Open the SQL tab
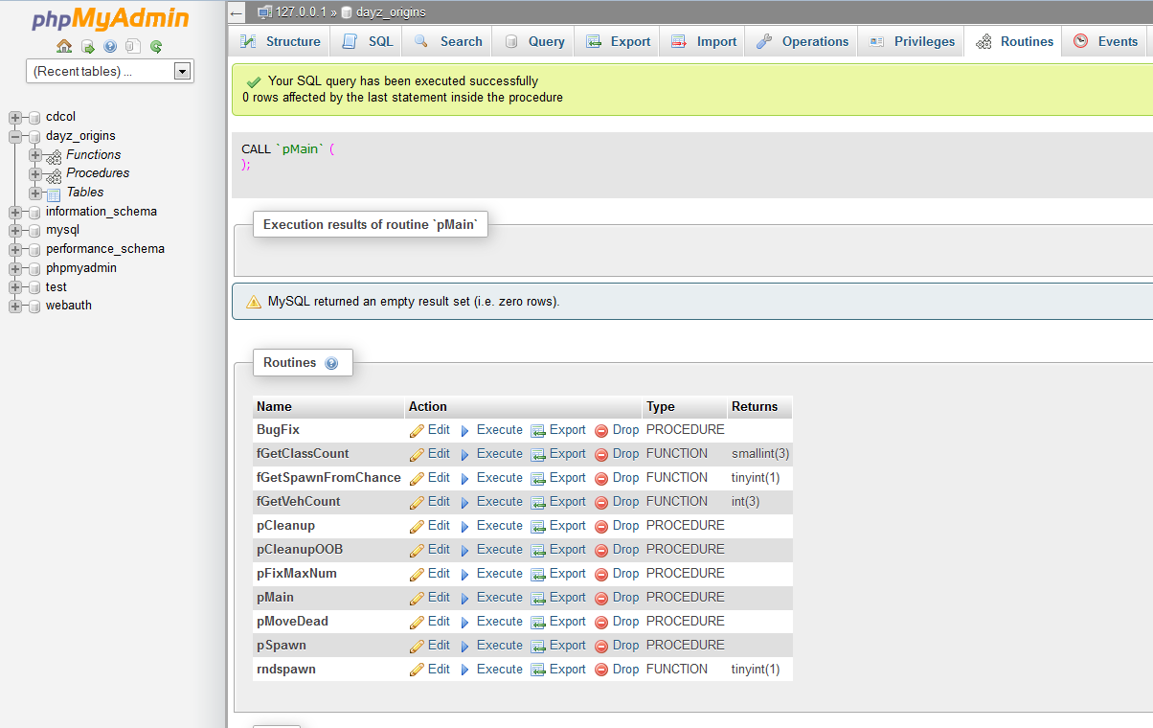 click(x=368, y=41)
